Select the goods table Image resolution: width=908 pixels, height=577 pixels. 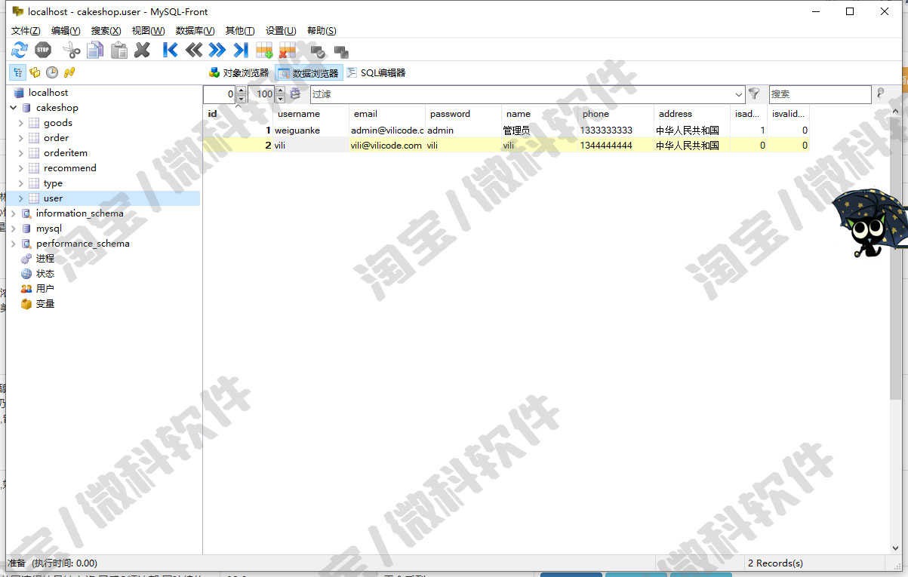coord(58,123)
